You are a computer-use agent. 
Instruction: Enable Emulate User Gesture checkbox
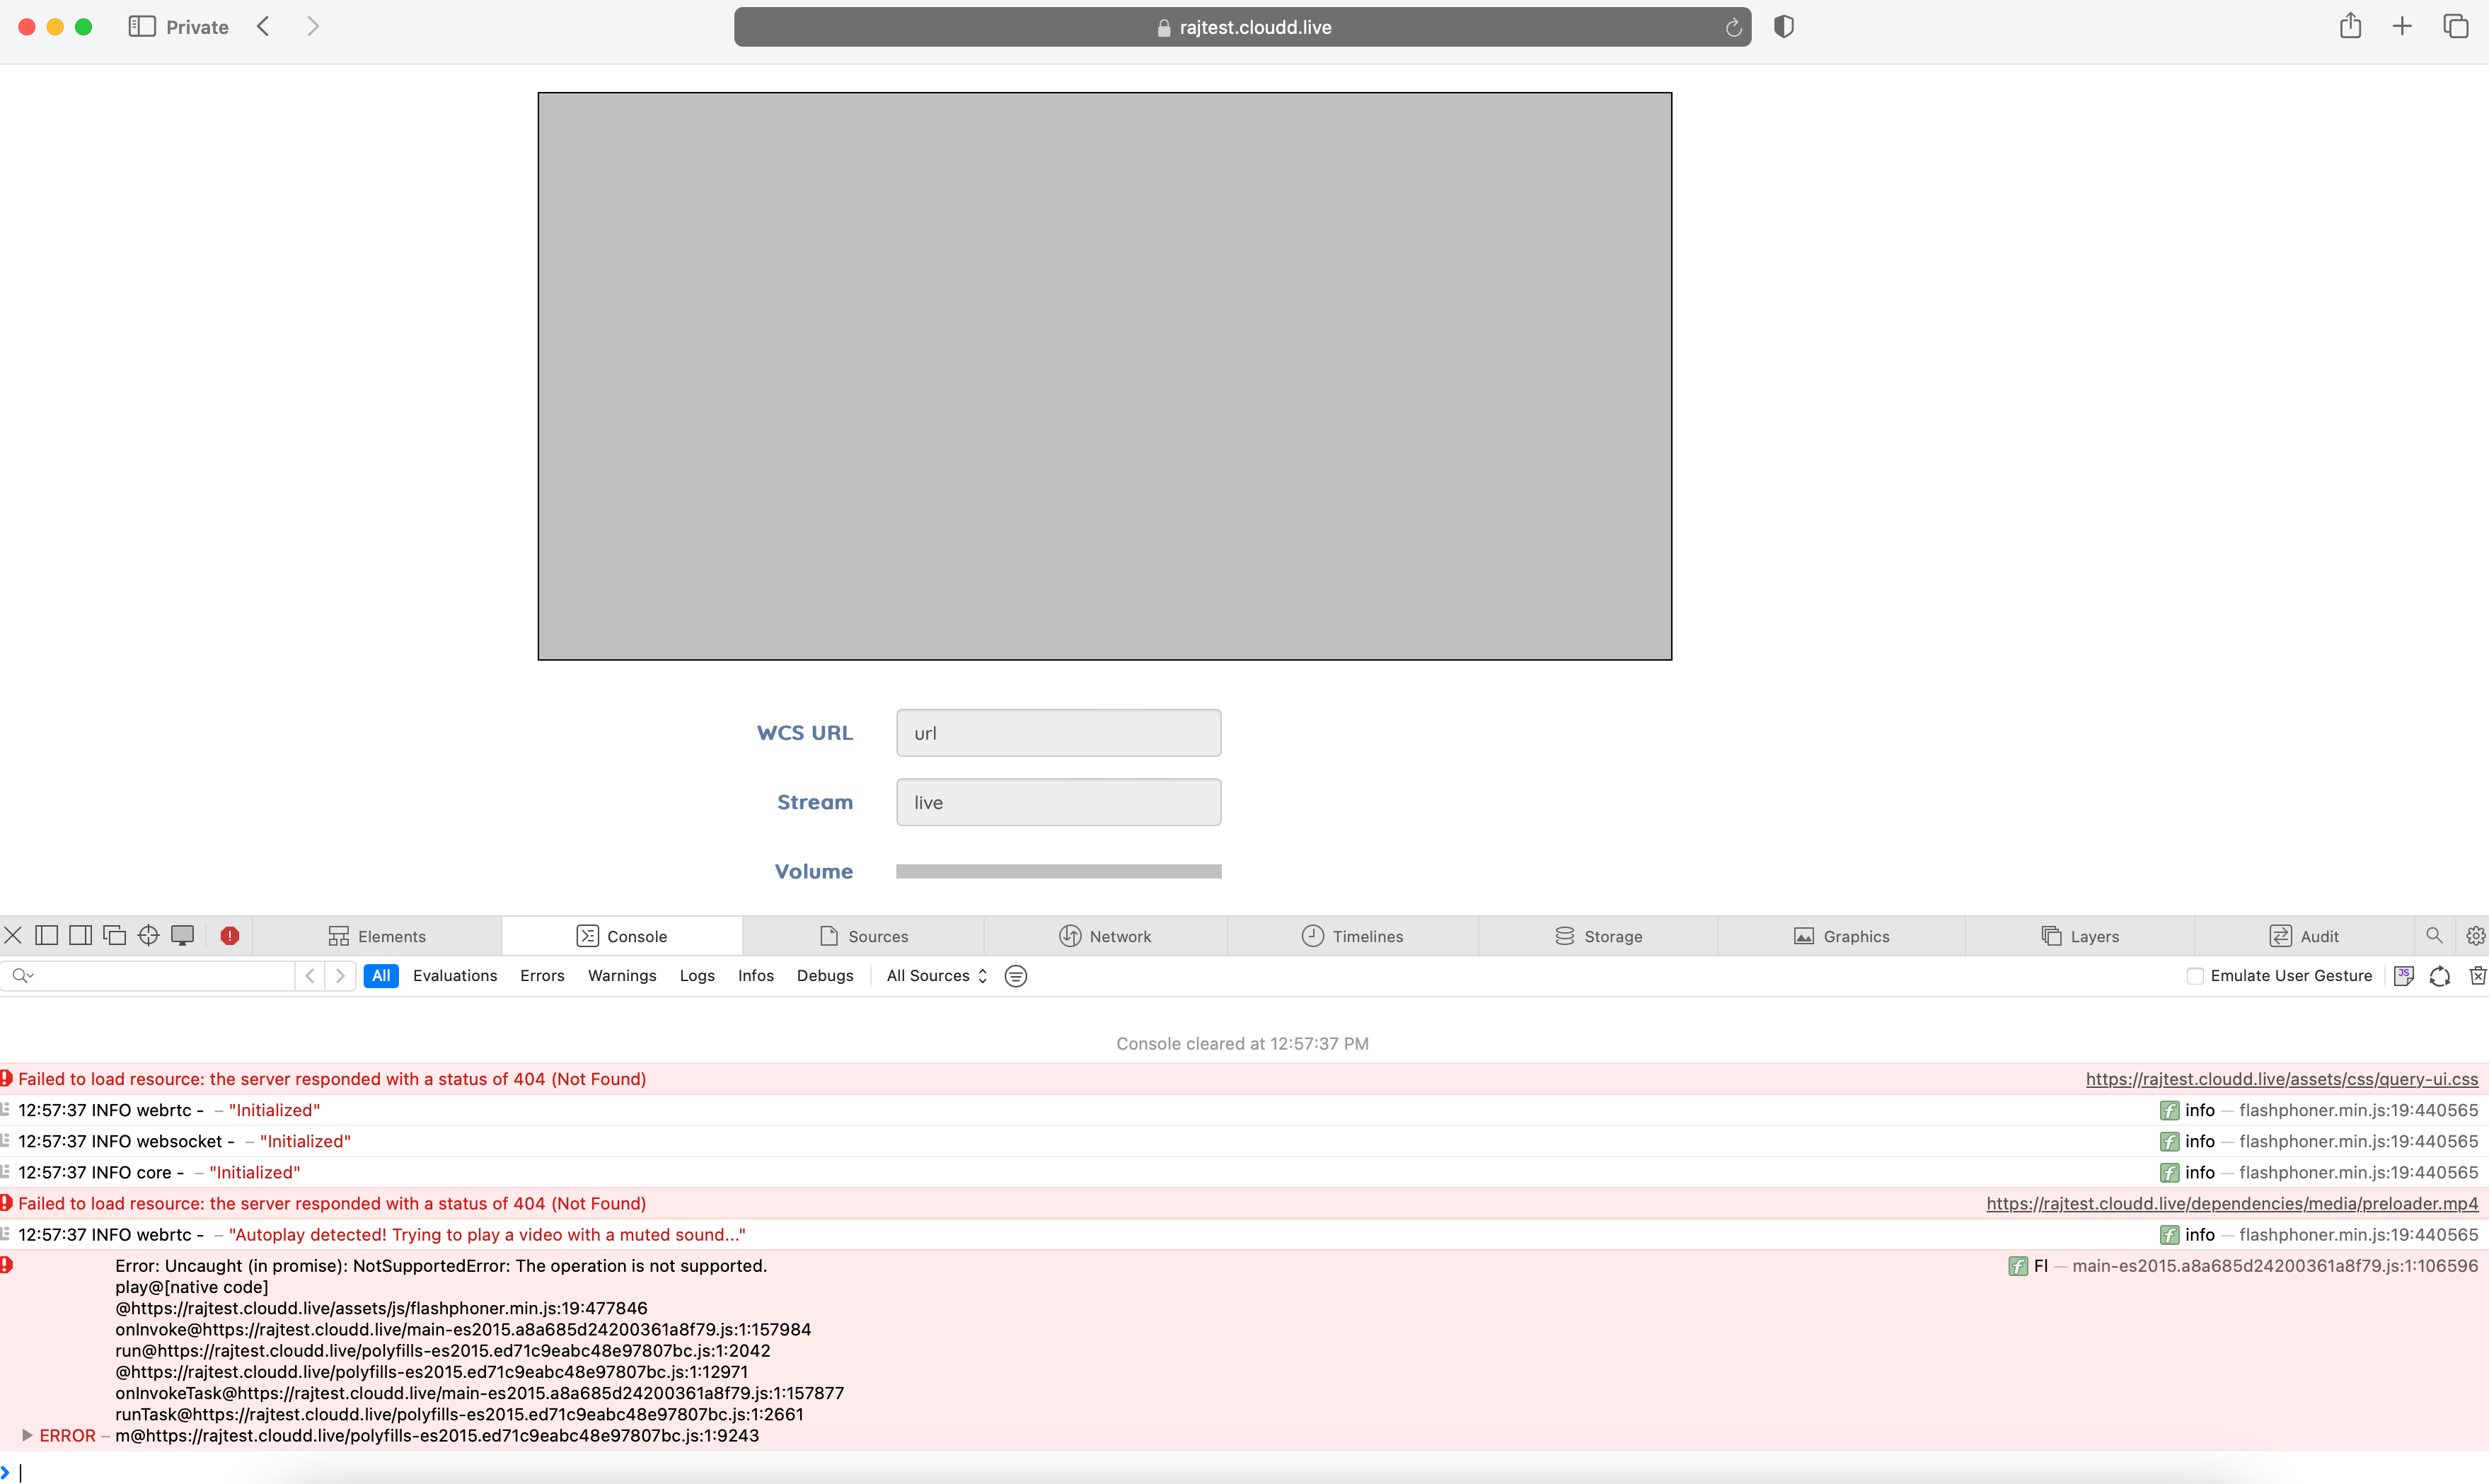tap(2195, 976)
